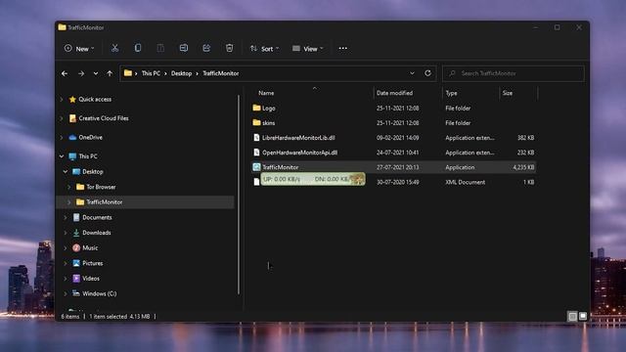Click the Search TrafficMonitor input field
The height and width of the screenshot is (352, 626).
pyautogui.click(x=514, y=73)
